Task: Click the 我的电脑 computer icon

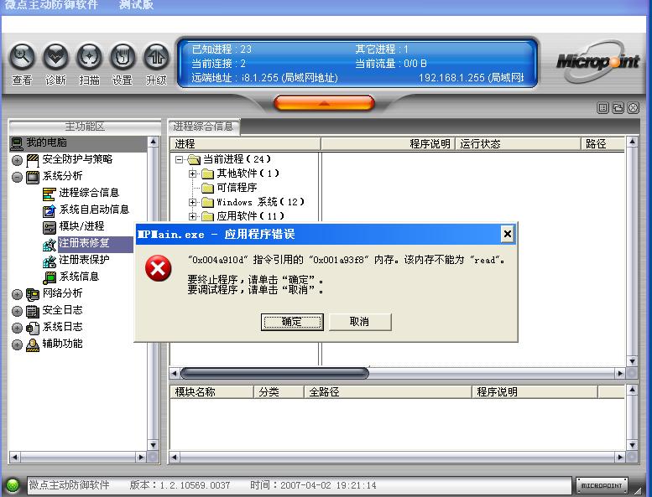Action: [17, 143]
